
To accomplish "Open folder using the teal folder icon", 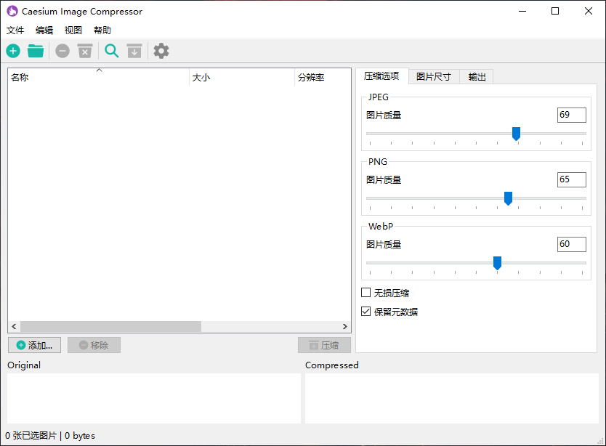I will (36, 51).
